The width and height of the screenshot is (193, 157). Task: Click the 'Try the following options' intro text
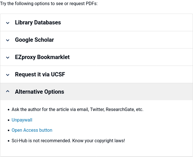(49, 4)
